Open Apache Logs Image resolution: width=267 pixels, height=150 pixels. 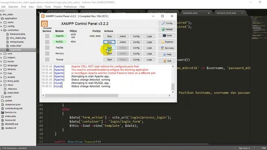point(149,36)
